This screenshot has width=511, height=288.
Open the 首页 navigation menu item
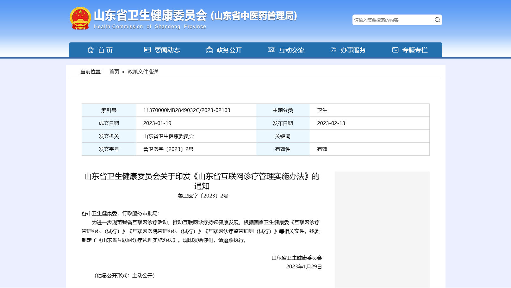(105, 50)
